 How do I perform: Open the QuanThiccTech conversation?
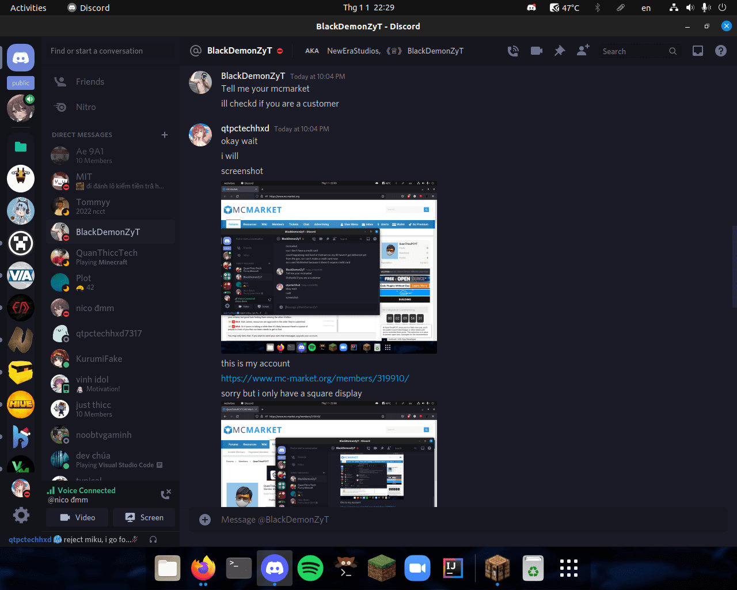pyautogui.click(x=111, y=257)
